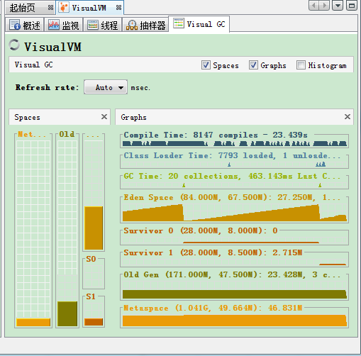361x356 pixels.
Task: Close the 起始页 tab
Action: (x=50, y=8)
